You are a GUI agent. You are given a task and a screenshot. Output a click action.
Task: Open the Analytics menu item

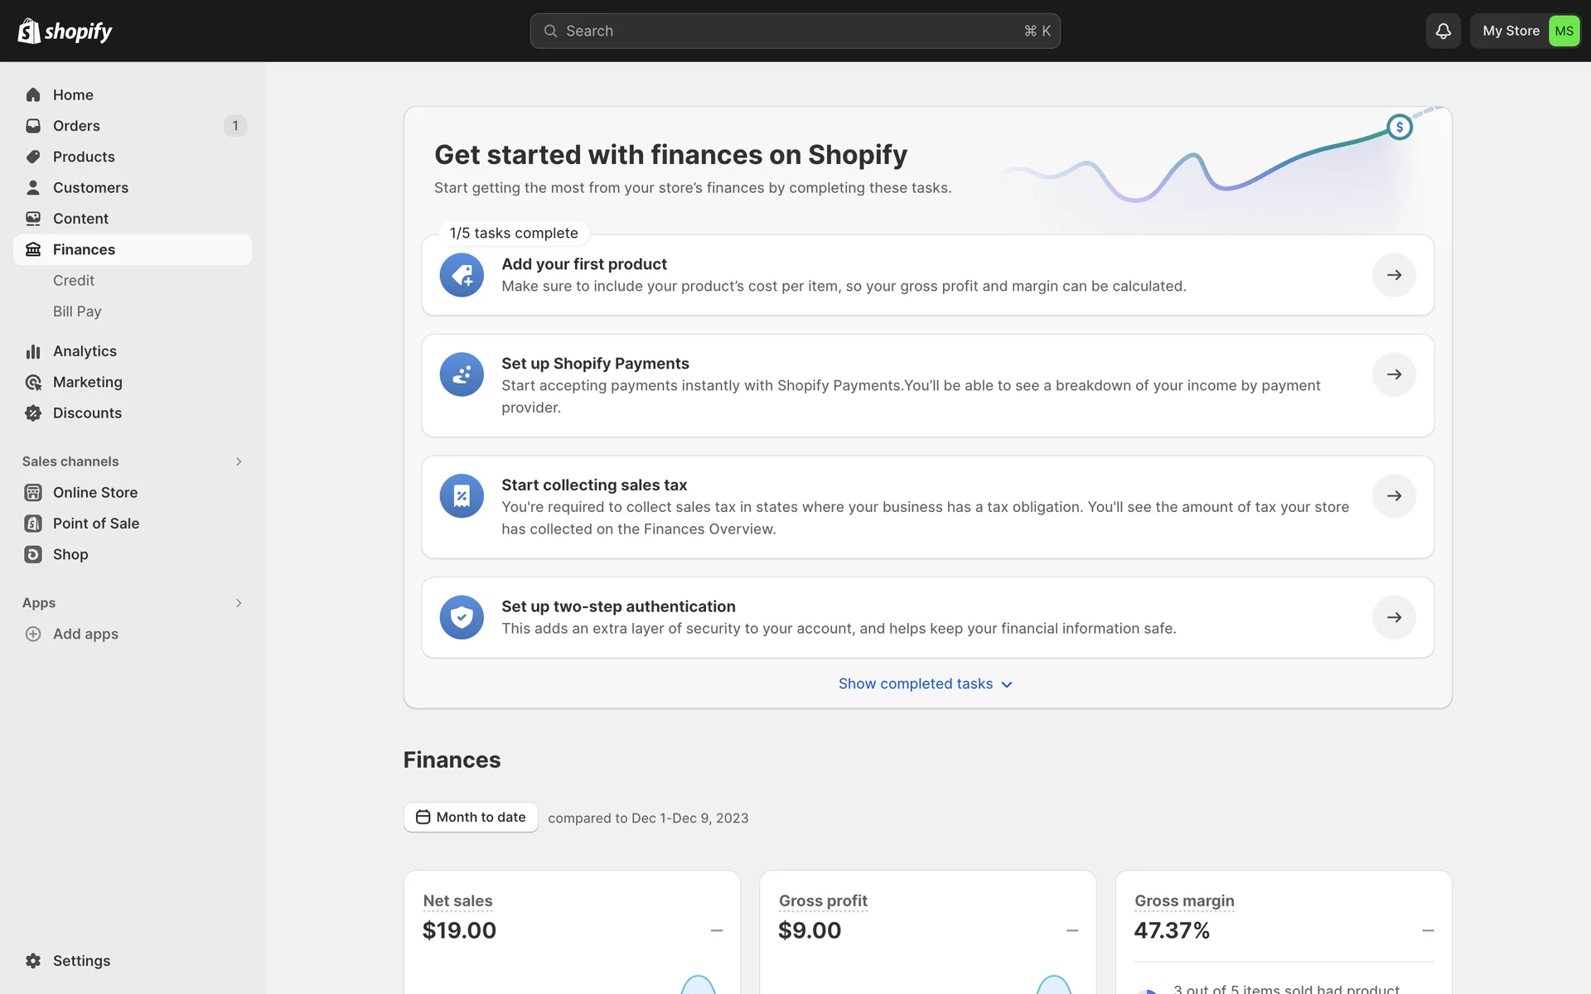pos(85,351)
